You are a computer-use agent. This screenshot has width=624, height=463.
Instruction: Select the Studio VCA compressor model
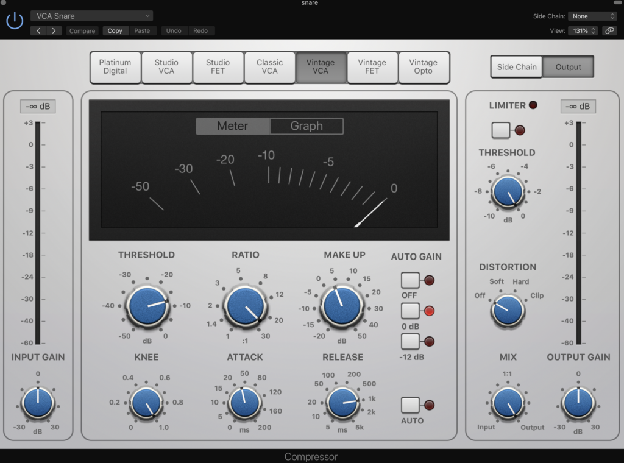coord(166,67)
